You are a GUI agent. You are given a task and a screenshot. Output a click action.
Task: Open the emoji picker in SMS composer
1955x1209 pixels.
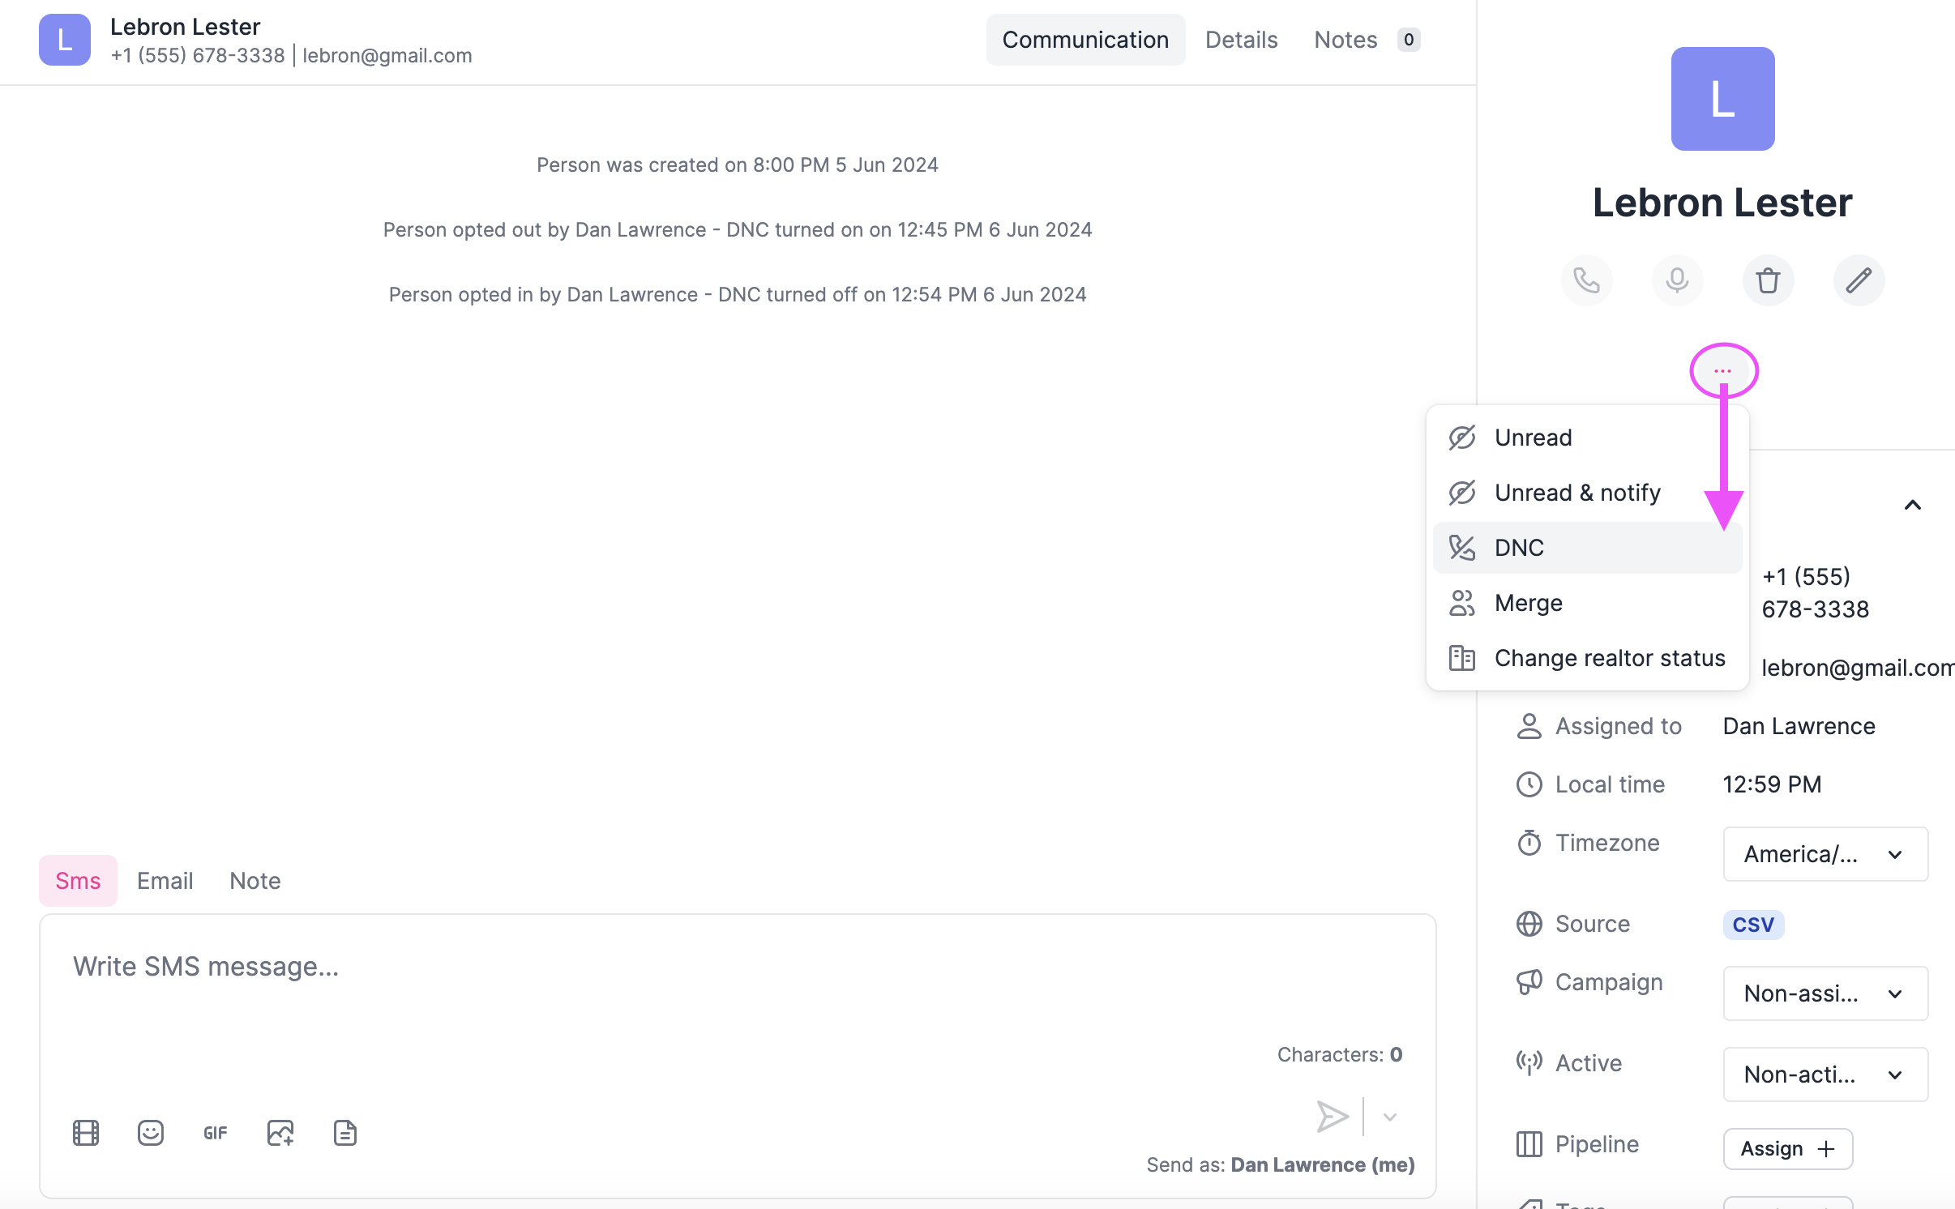pyautogui.click(x=151, y=1133)
